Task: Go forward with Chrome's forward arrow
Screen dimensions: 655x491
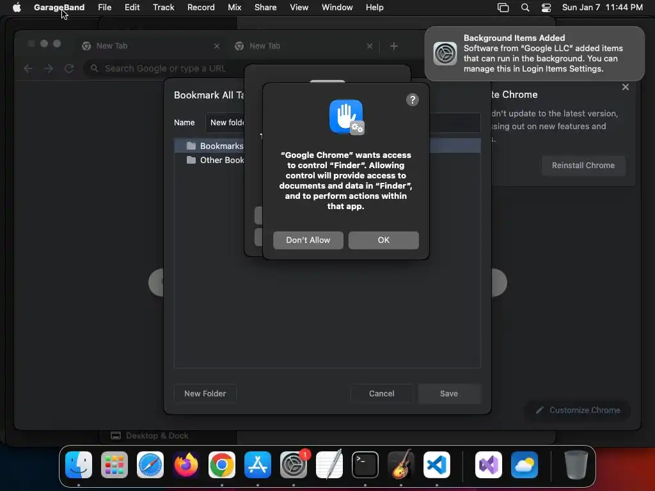Action: pos(49,68)
